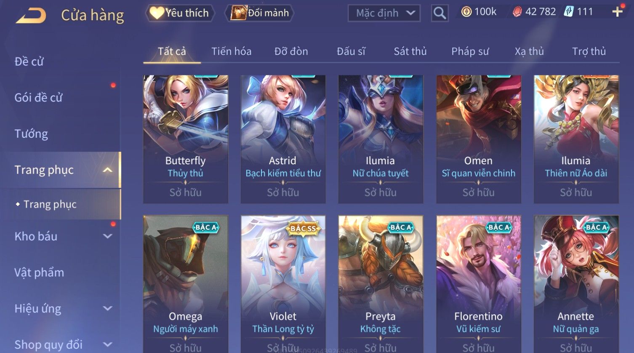Tap the plus icon to add currency
Viewport: 634px width, 353px height.
tap(617, 12)
